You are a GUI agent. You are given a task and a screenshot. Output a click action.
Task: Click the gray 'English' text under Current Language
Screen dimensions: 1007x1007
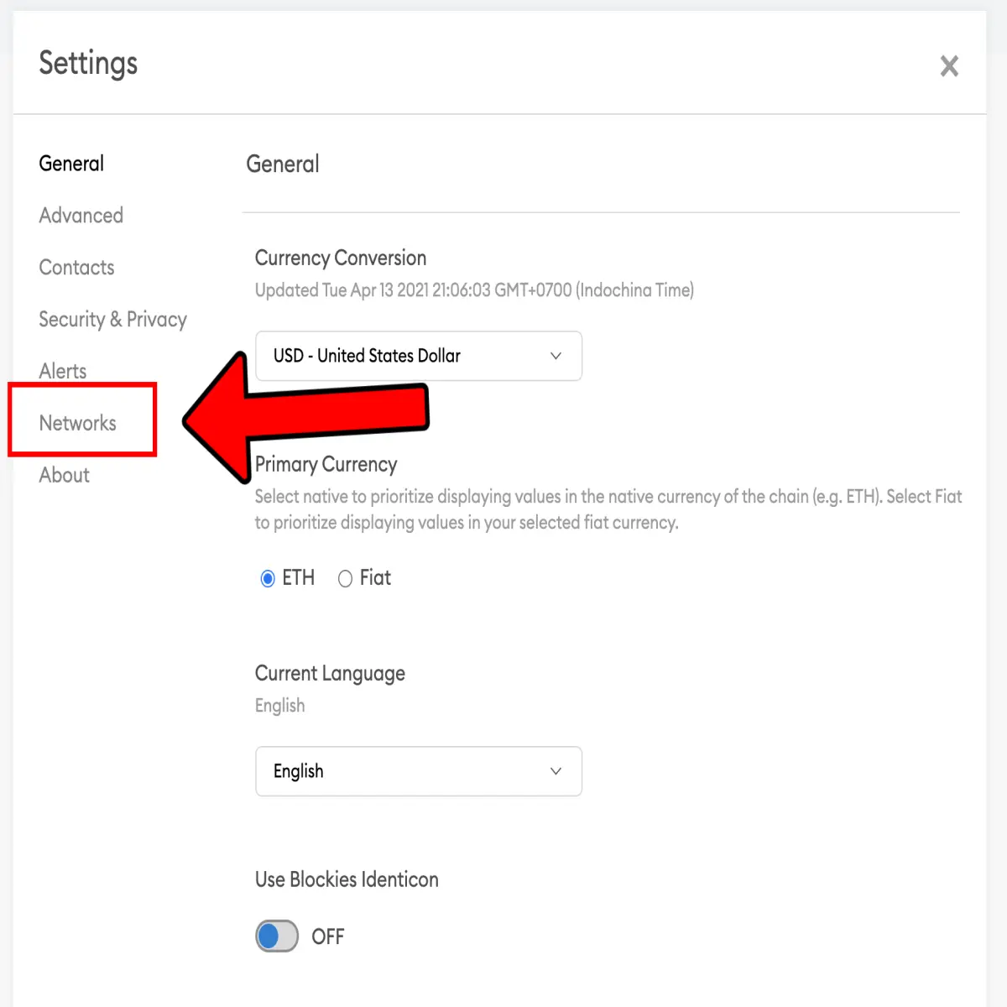(279, 706)
